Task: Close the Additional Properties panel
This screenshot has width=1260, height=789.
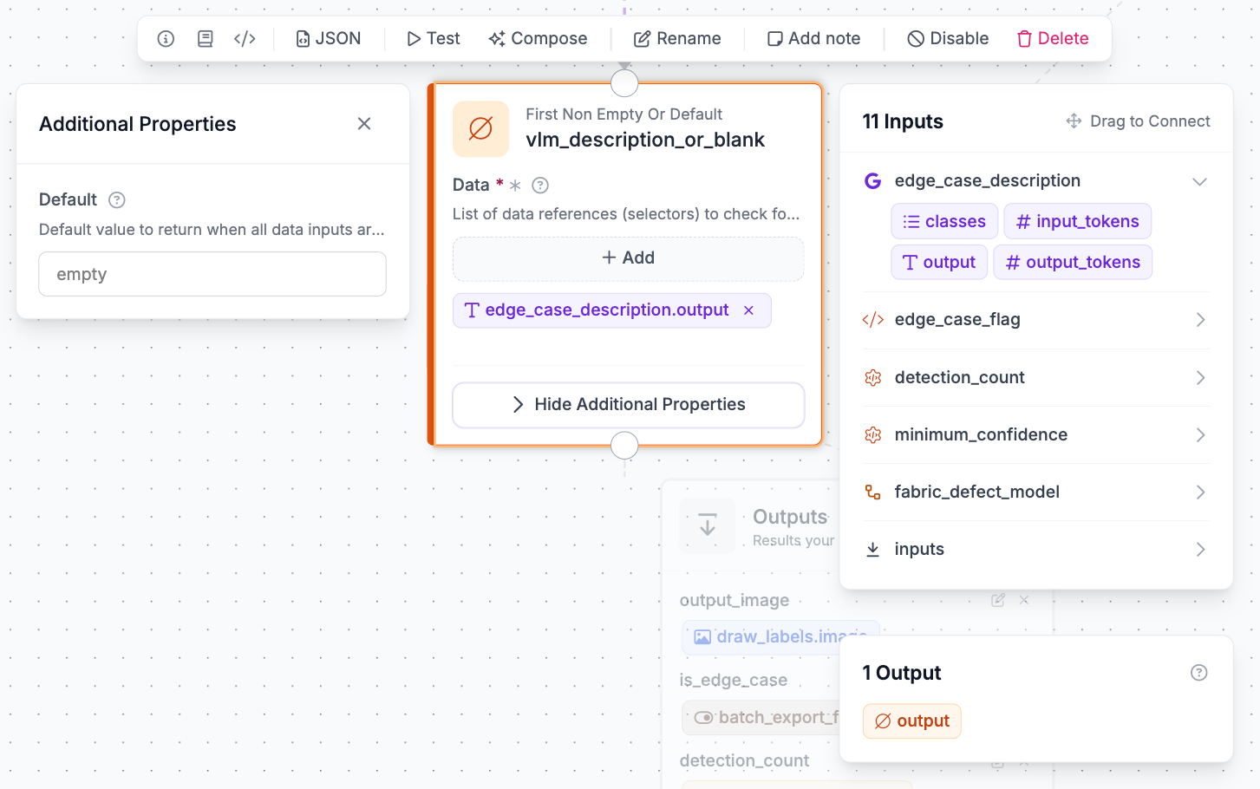Action: (x=364, y=124)
